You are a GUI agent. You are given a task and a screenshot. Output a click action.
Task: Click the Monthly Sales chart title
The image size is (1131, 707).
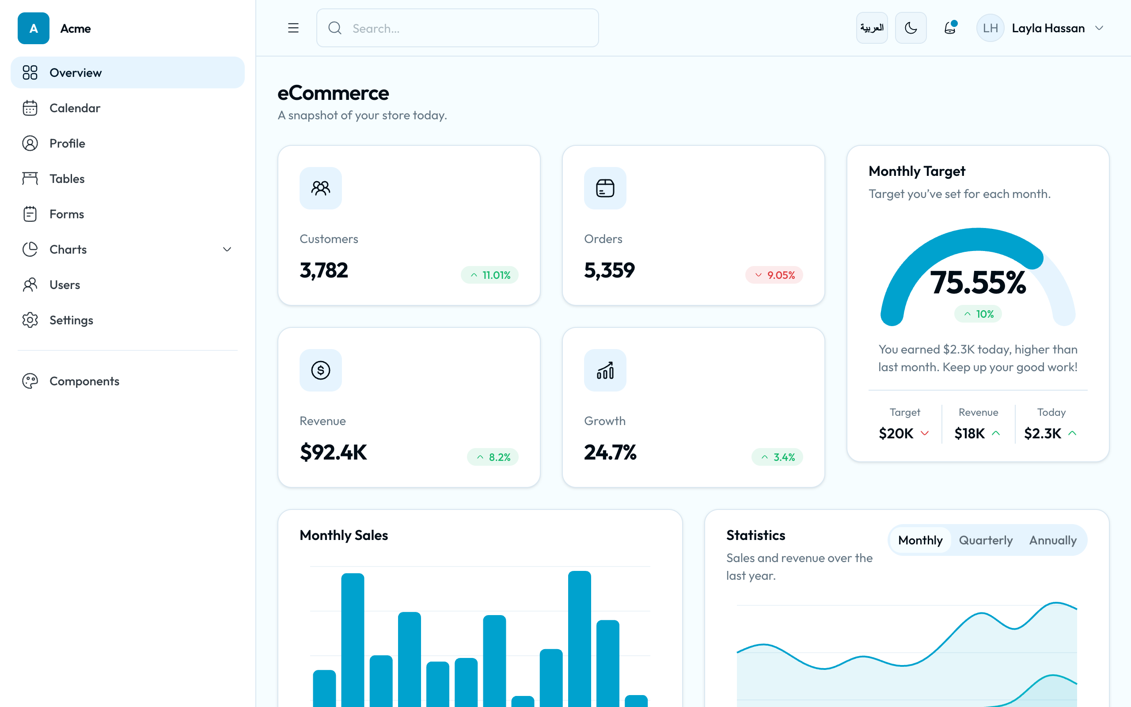[344, 535]
